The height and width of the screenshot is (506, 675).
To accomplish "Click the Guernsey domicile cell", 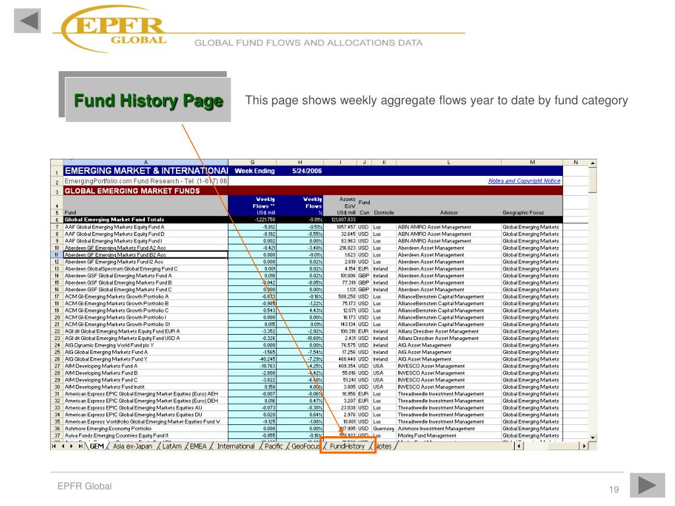I will coord(383,428).
